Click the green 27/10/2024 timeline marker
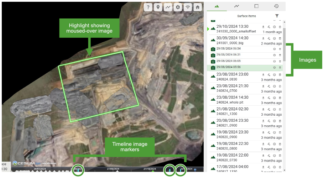324x178 pixels. (153, 171)
